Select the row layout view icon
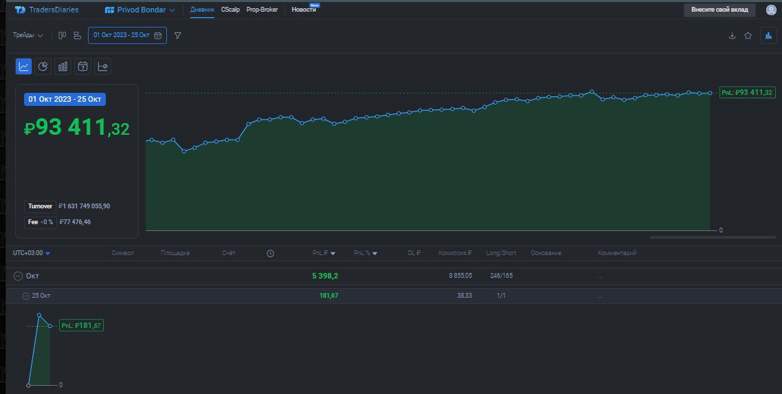The height and width of the screenshot is (394, 782). tap(77, 35)
